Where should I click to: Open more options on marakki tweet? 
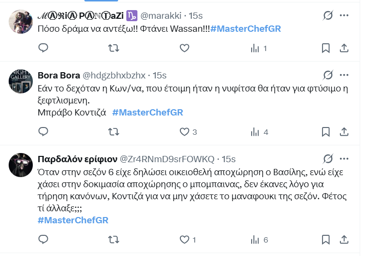tap(344, 16)
